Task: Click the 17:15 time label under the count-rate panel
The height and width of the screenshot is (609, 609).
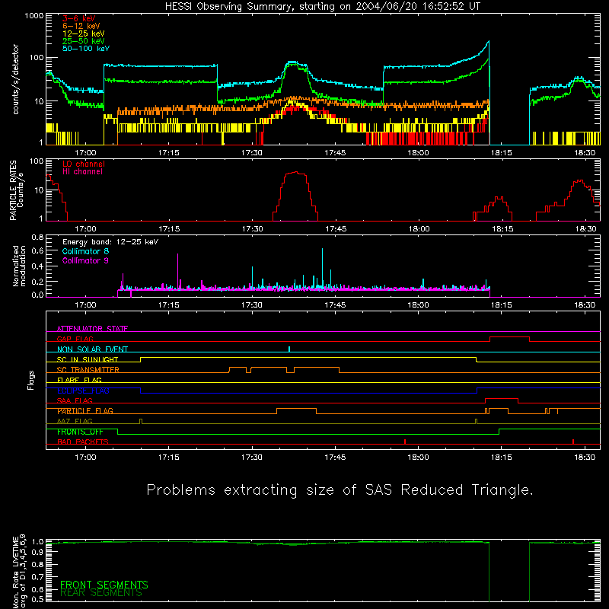Action: 168,153
